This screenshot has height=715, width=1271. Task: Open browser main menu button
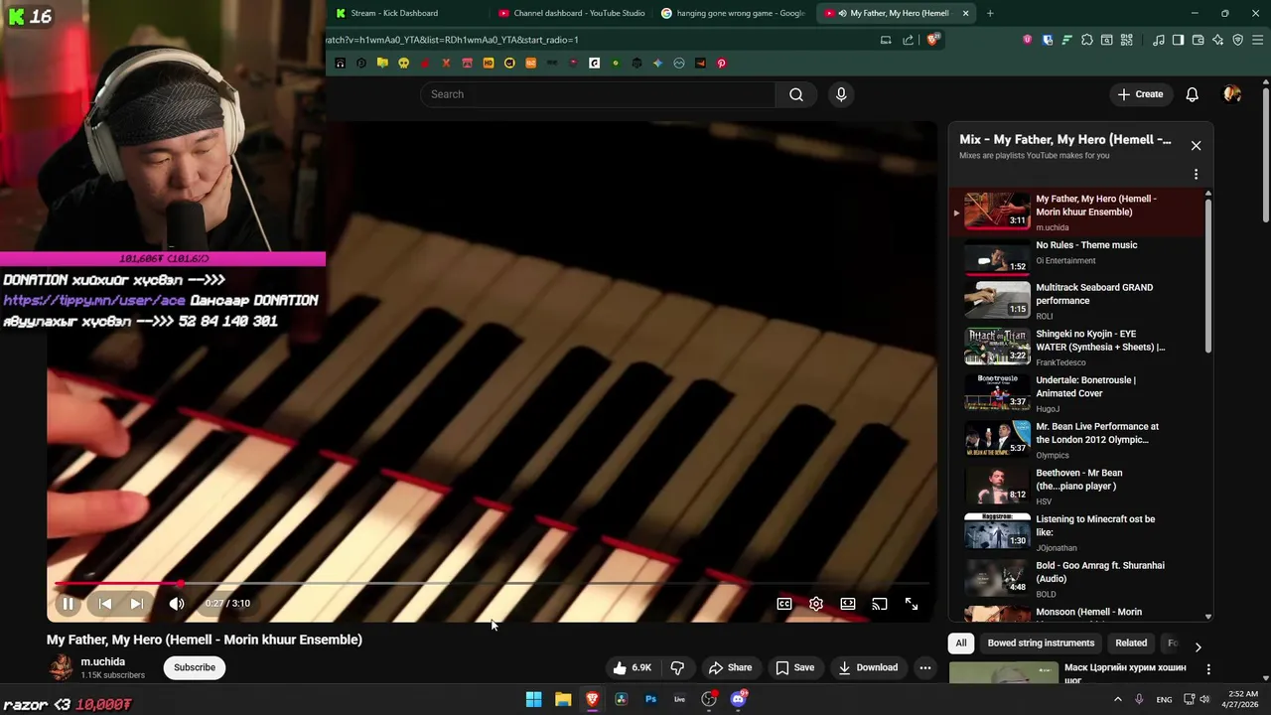pyautogui.click(x=1258, y=40)
